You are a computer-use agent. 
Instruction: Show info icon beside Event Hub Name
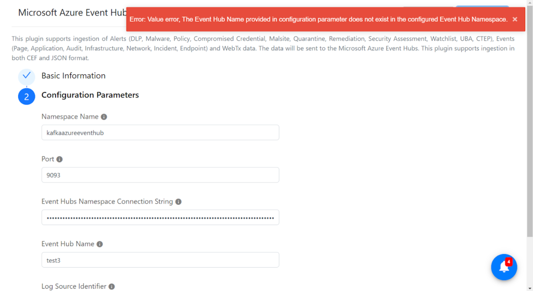pyautogui.click(x=99, y=244)
